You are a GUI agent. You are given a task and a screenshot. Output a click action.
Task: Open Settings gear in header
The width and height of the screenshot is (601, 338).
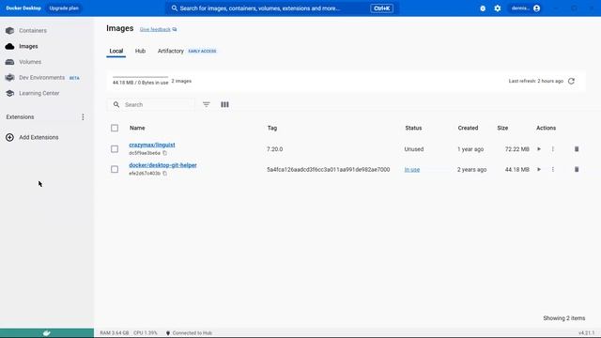(x=498, y=8)
